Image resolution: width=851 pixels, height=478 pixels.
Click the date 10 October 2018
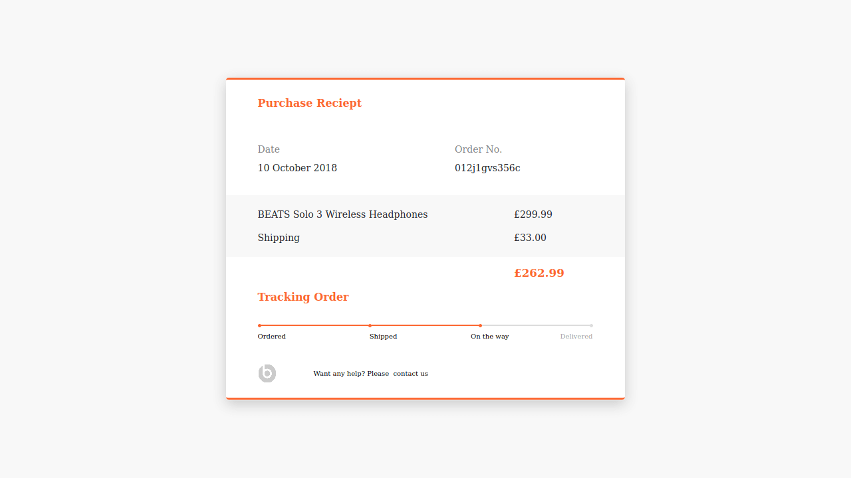(x=297, y=167)
